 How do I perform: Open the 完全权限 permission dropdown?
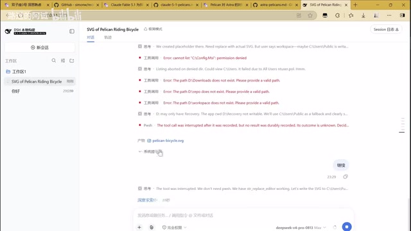(x=174, y=227)
